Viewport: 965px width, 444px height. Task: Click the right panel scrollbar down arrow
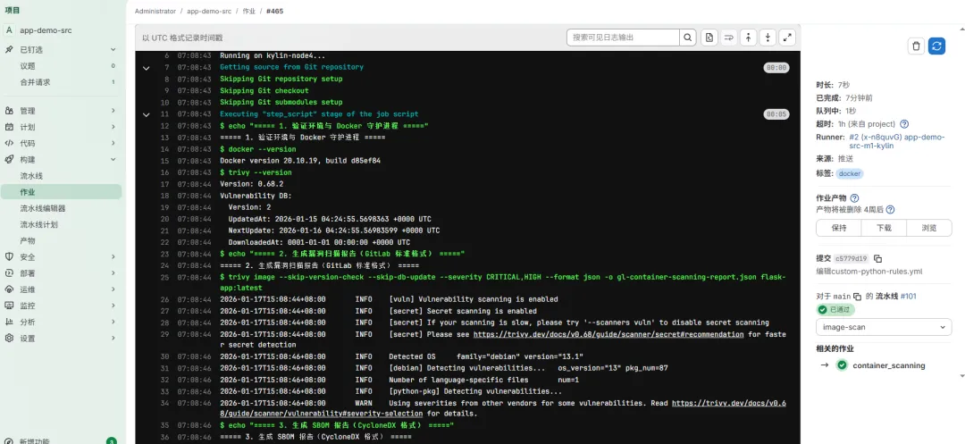click(x=962, y=376)
